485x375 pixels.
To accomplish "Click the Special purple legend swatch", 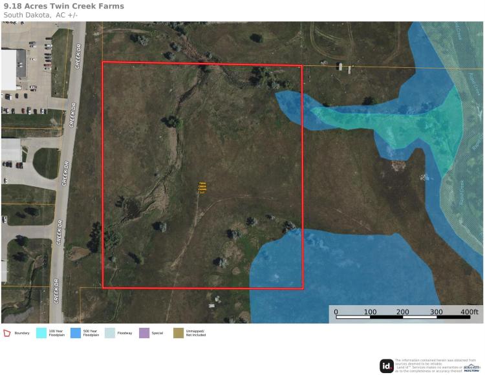I will click(144, 333).
